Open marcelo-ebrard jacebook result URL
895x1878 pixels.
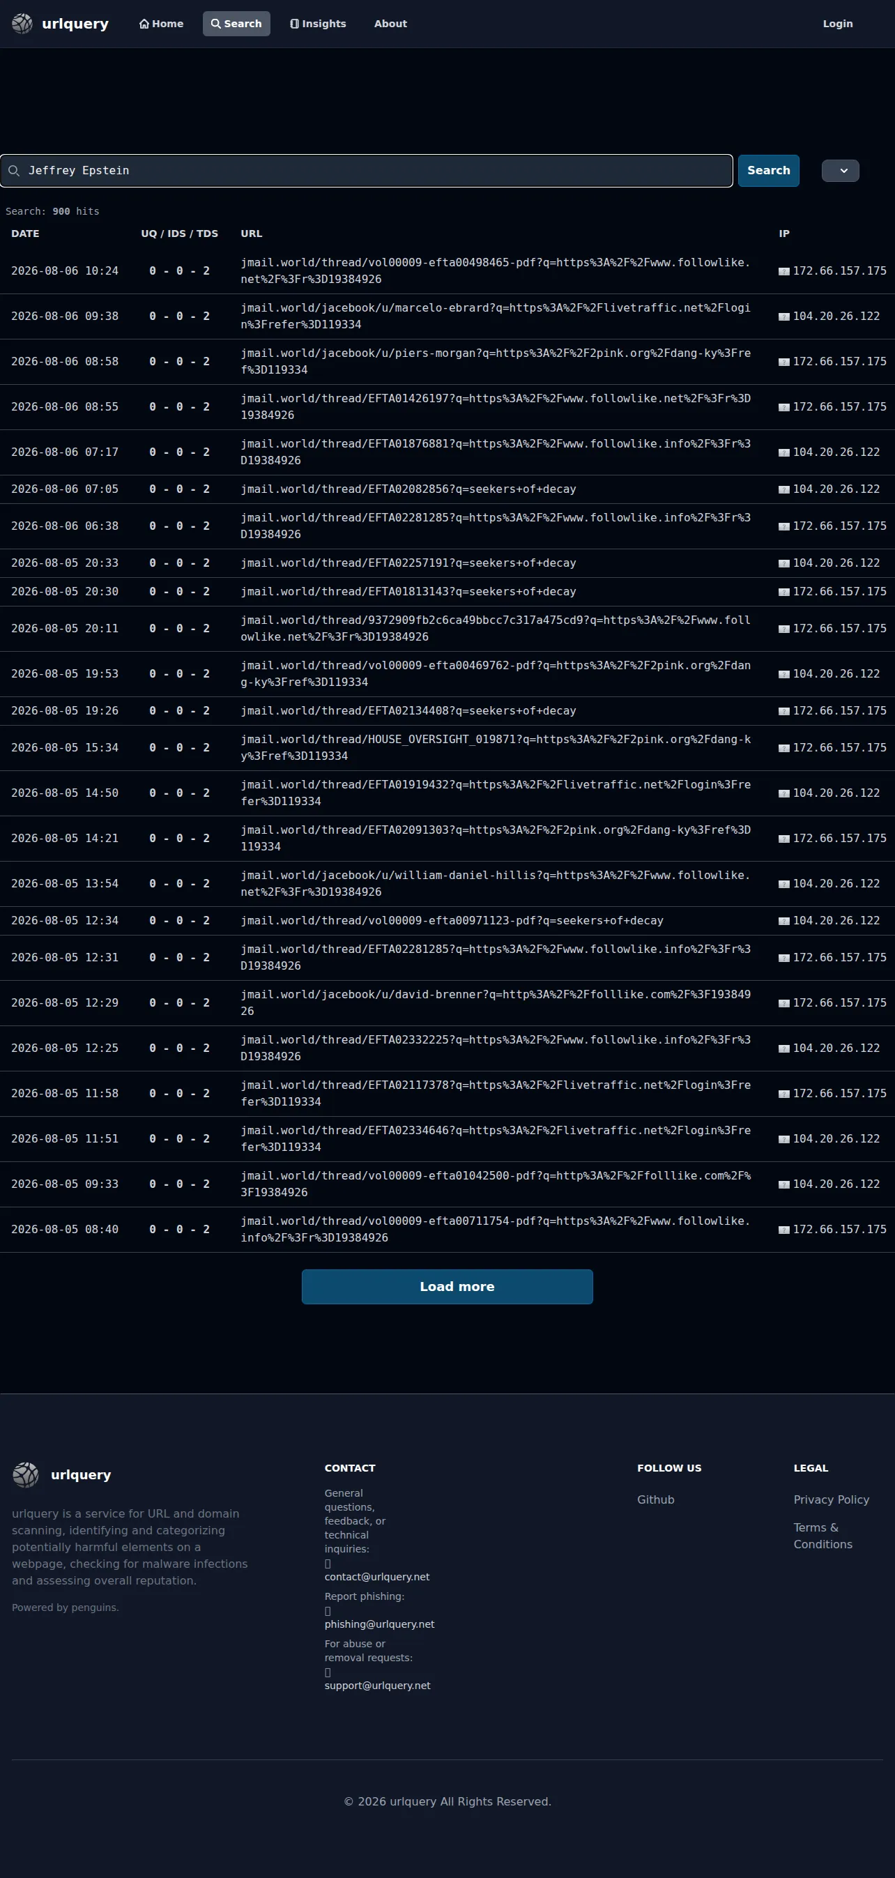tap(496, 316)
